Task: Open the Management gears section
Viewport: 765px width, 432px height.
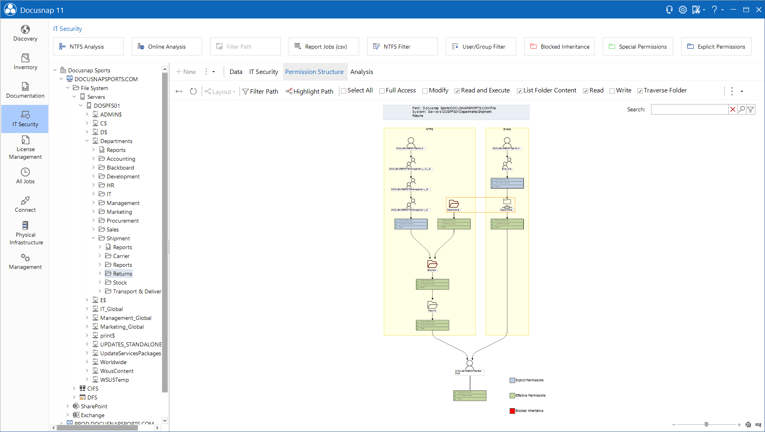Action: [x=25, y=262]
